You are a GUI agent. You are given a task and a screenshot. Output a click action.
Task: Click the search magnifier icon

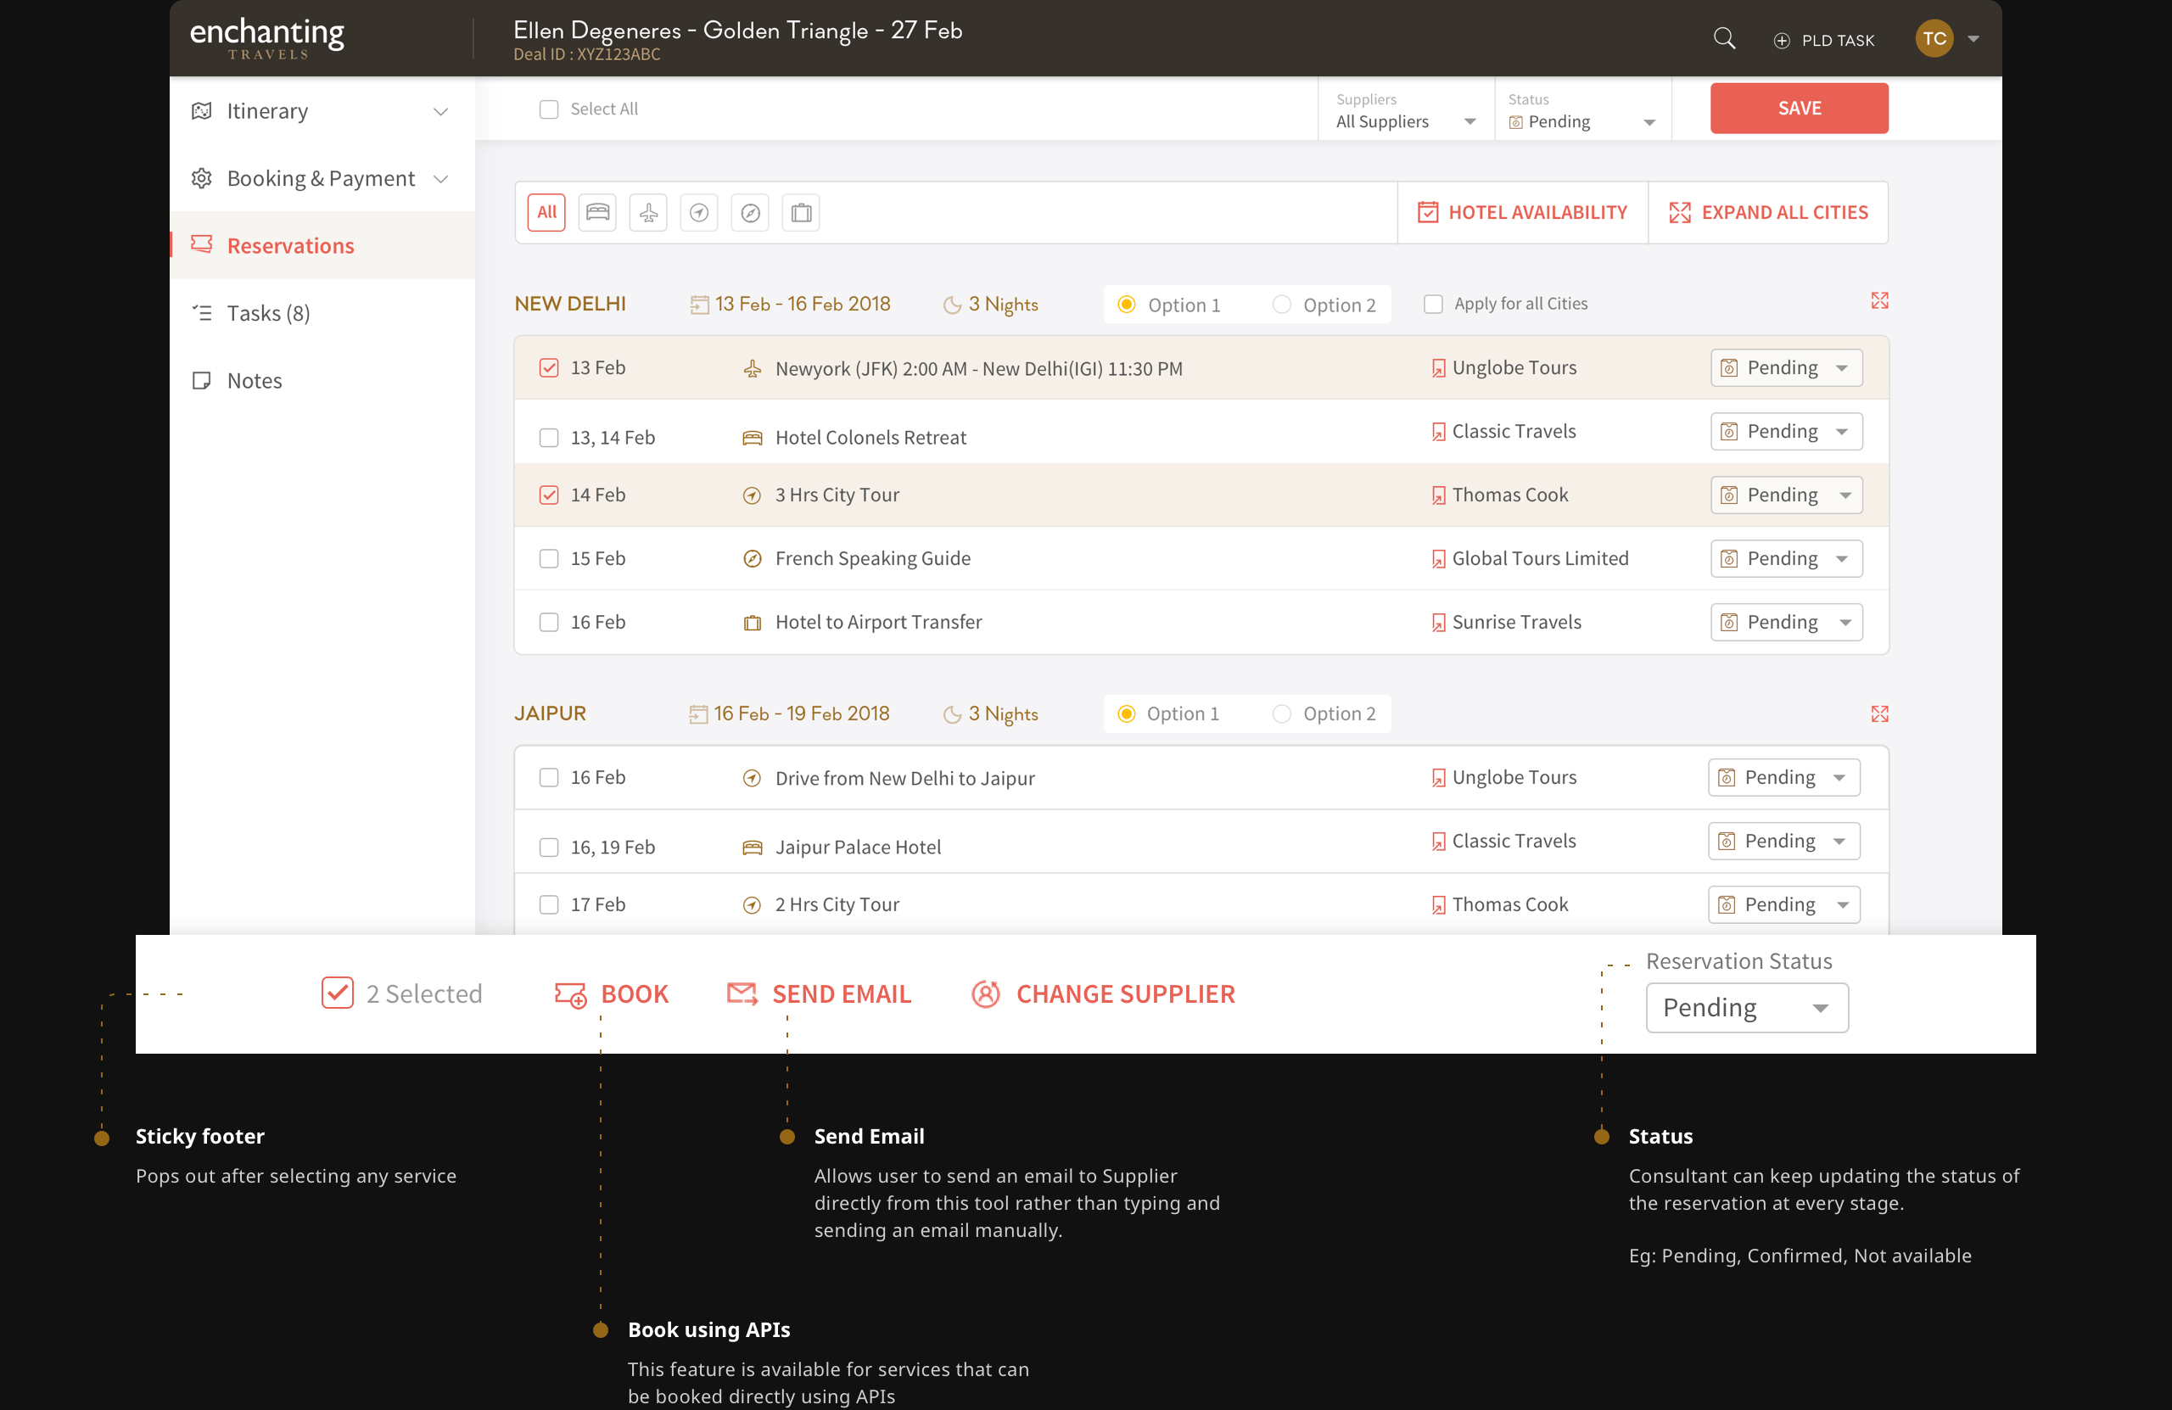(x=1724, y=38)
